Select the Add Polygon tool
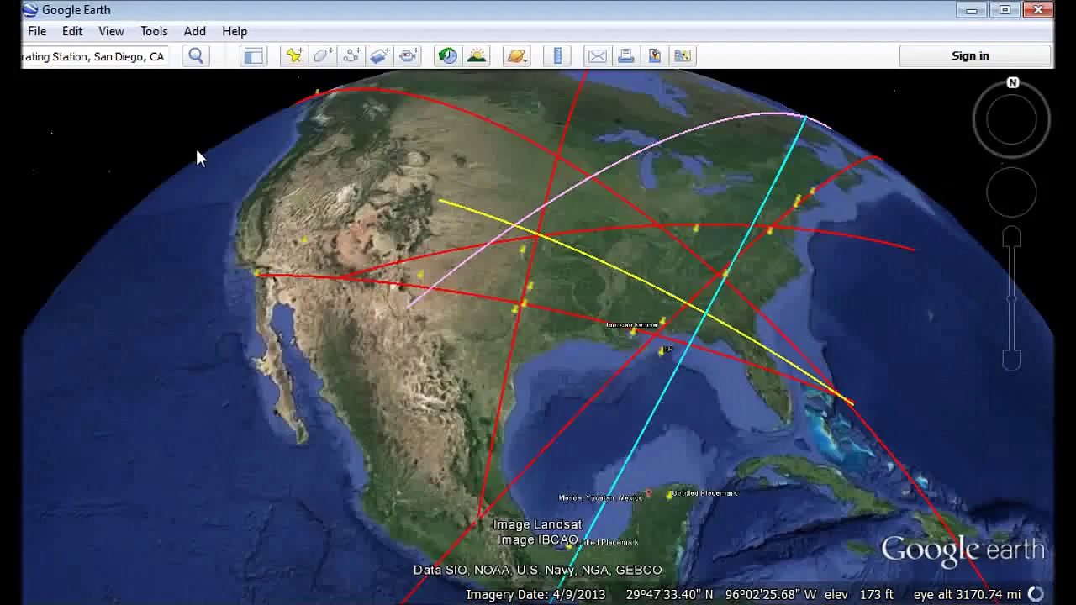Screen dimensions: 1076x605 click(x=323, y=56)
